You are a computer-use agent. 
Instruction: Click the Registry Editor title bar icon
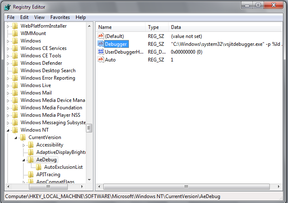tap(7, 7)
